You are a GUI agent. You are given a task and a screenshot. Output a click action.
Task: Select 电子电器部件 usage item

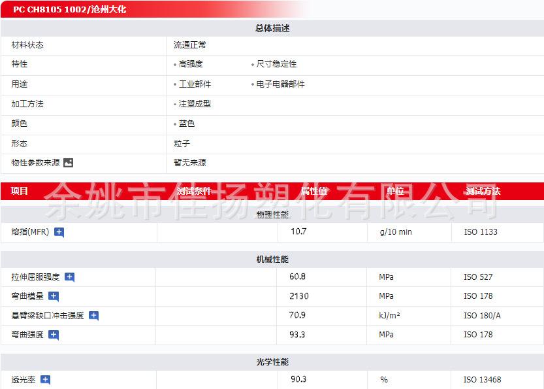click(x=280, y=84)
